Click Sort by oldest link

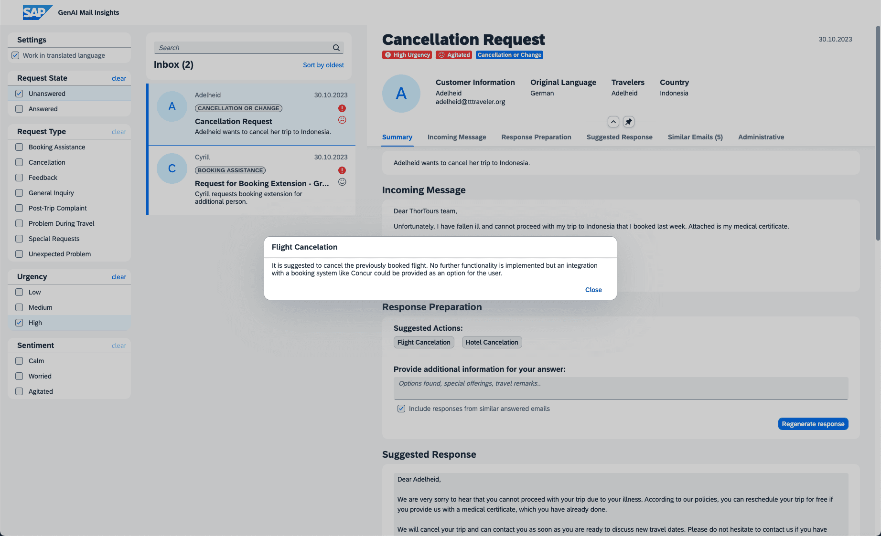[323, 65]
